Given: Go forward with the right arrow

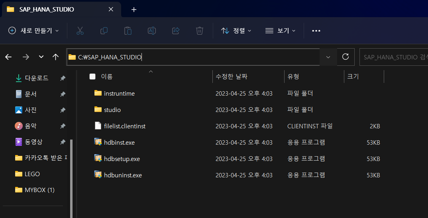Looking at the screenshot, I should (26, 57).
